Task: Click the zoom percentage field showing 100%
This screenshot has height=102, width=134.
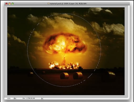Action: click(x=9, y=98)
